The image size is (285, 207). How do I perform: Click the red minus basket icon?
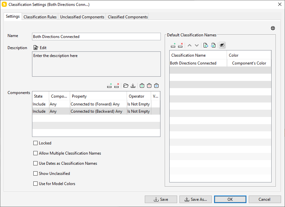[x=149, y=85]
